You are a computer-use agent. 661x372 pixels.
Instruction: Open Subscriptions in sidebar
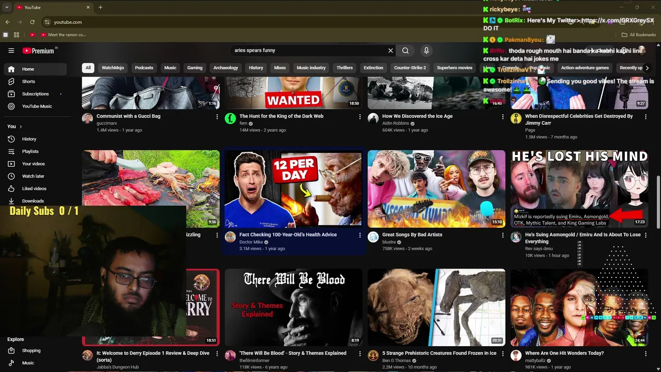35,94
